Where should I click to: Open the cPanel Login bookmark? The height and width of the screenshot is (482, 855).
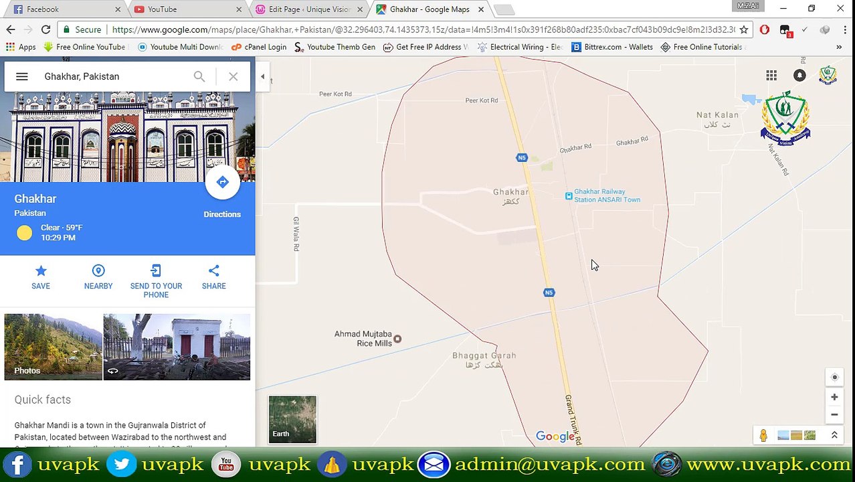(259, 47)
